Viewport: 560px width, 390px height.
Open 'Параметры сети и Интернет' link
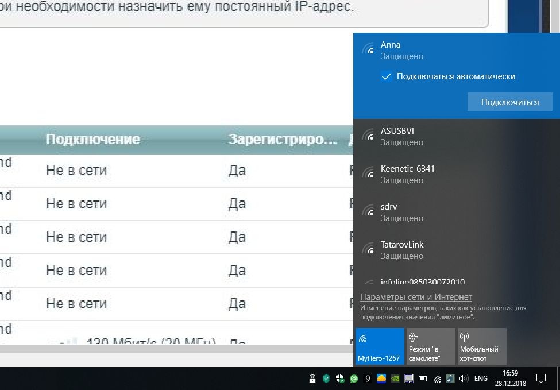[416, 297]
